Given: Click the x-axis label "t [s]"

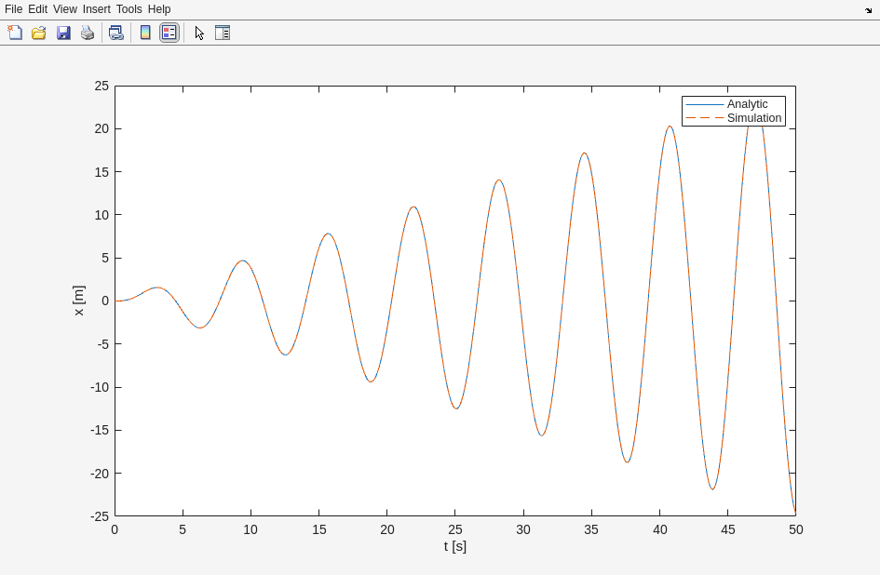Looking at the screenshot, I should pos(454,546).
